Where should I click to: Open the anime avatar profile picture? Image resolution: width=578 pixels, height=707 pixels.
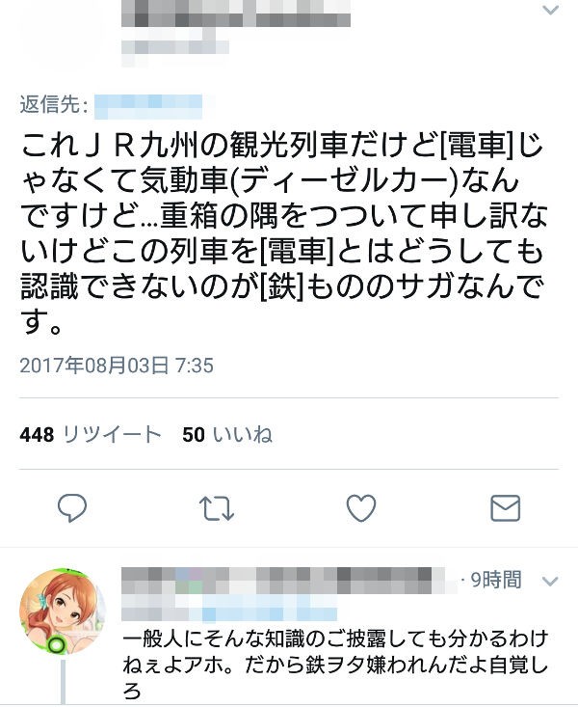click(62, 612)
